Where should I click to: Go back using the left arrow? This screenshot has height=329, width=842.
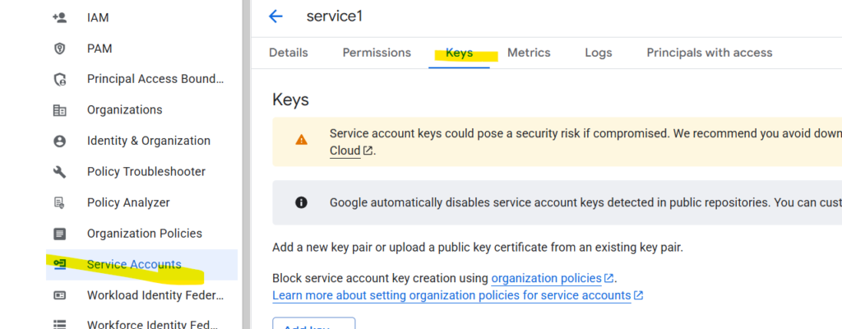[275, 16]
